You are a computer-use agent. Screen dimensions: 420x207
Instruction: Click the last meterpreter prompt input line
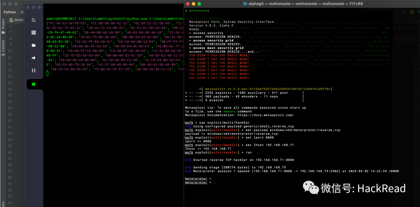click(x=199, y=183)
